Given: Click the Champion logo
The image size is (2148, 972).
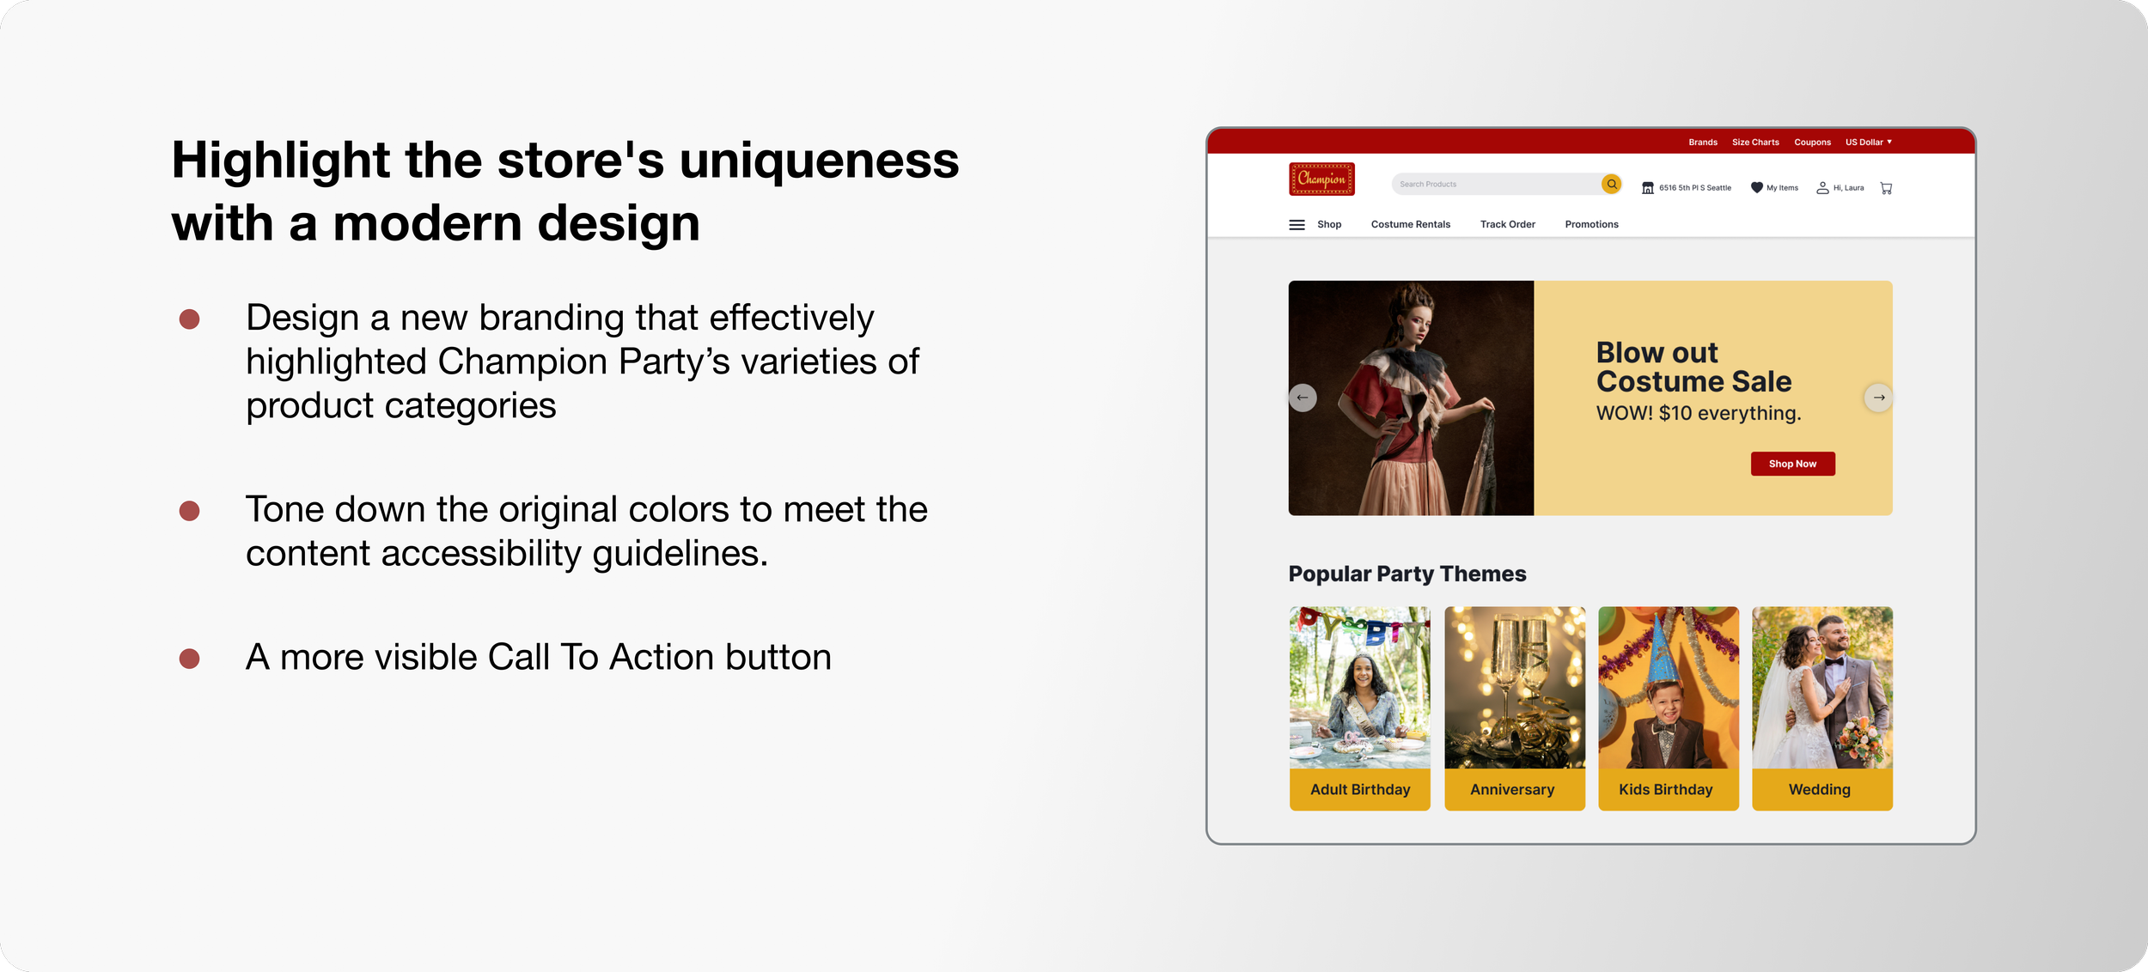Looking at the screenshot, I should click(1321, 179).
